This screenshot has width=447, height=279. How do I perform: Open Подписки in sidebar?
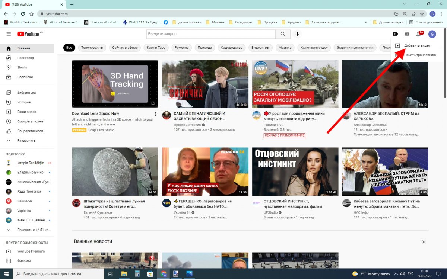tap(27, 77)
